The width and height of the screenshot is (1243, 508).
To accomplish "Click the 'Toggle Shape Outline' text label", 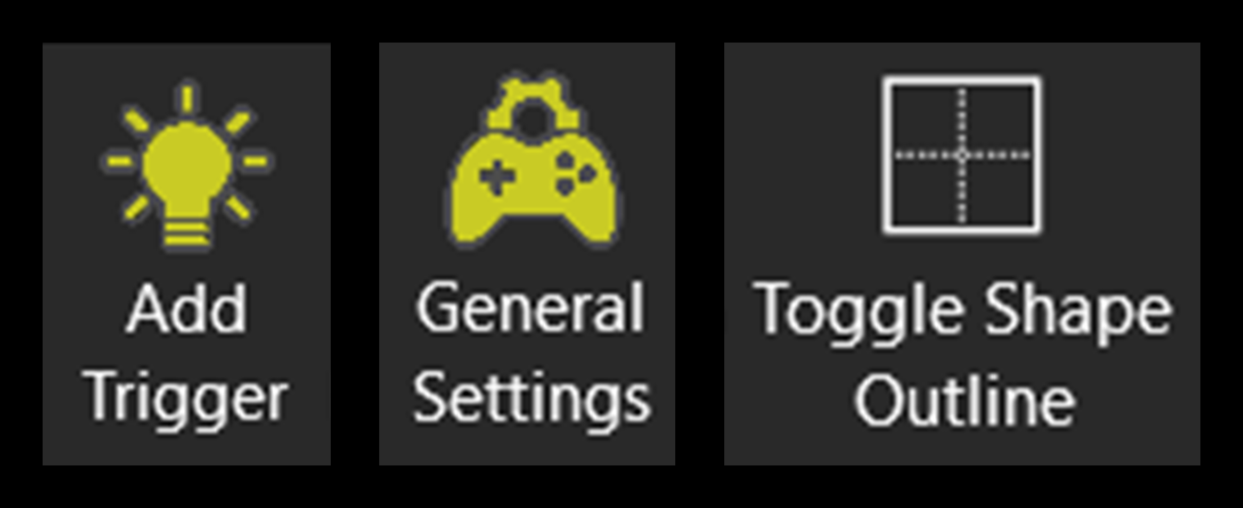I will [963, 354].
